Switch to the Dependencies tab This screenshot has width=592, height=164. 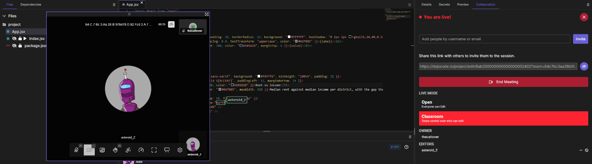tap(31, 5)
